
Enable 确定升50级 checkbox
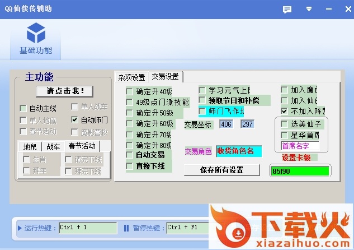point(129,113)
